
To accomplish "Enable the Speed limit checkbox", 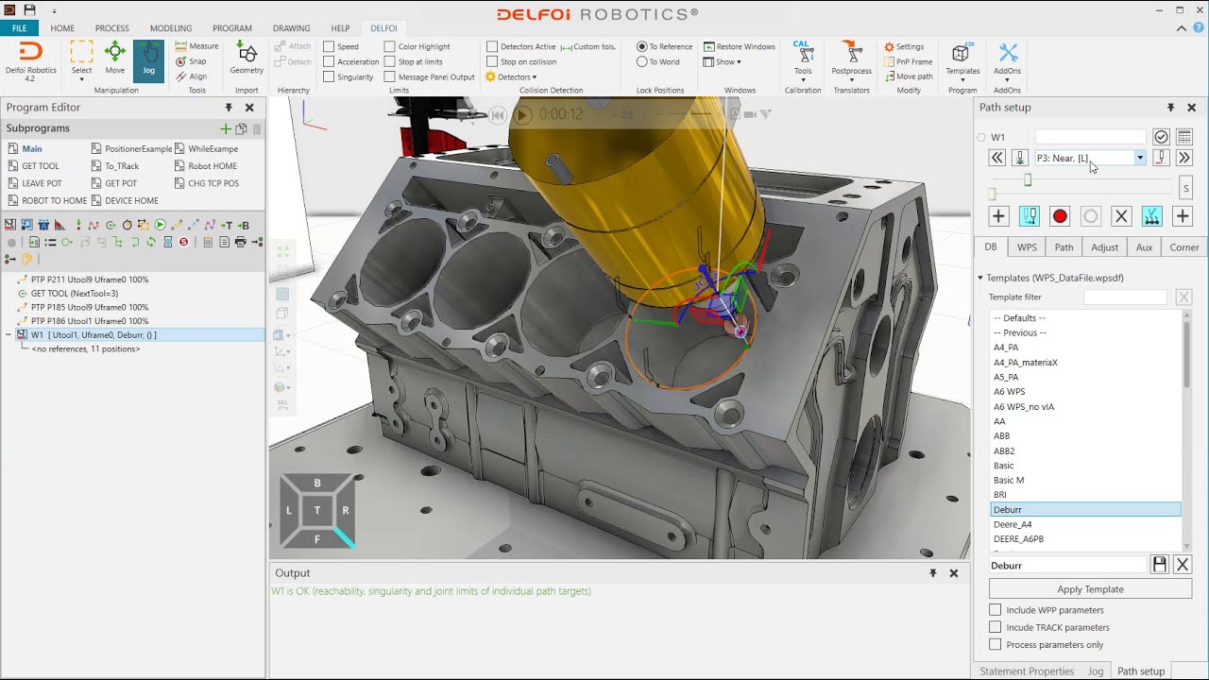I will [x=329, y=46].
